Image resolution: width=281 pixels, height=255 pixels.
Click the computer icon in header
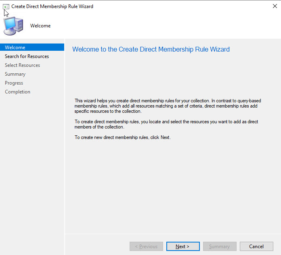(x=13, y=26)
